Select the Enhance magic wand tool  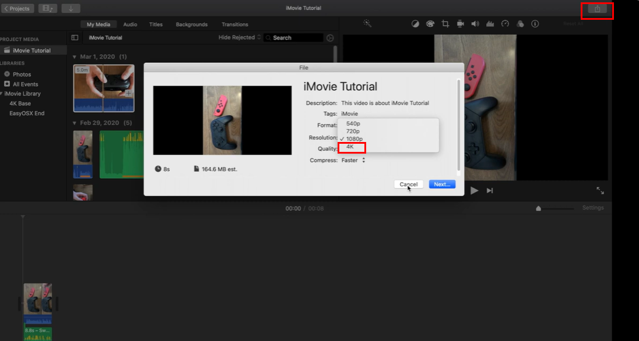click(x=367, y=24)
